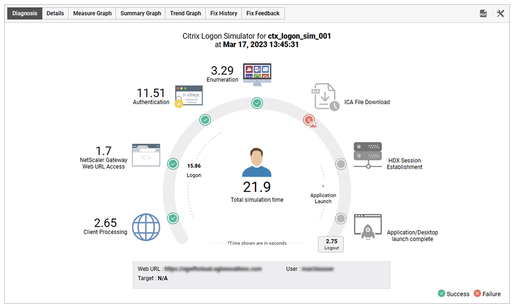The width and height of the screenshot is (514, 308).
Task: Click the 11.51 Authentication time value
Action: [151, 93]
